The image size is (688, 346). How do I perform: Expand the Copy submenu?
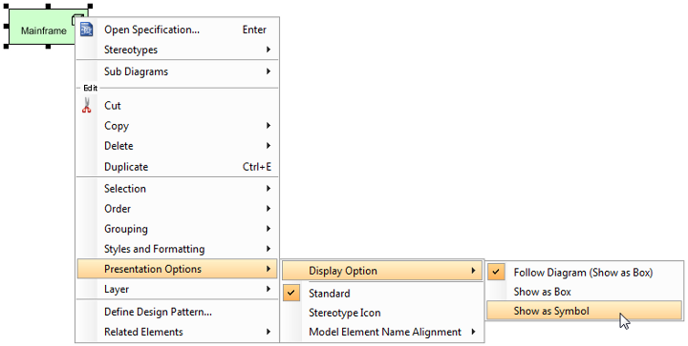178,126
